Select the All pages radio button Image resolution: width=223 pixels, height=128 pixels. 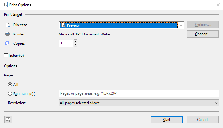pyautogui.click(x=10, y=84)
